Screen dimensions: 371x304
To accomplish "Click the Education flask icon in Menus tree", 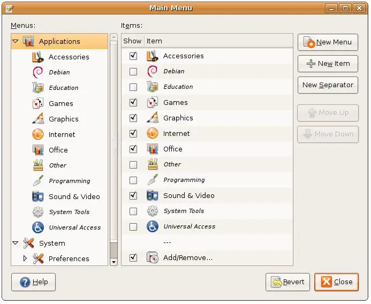I will (x=38, y=88).
